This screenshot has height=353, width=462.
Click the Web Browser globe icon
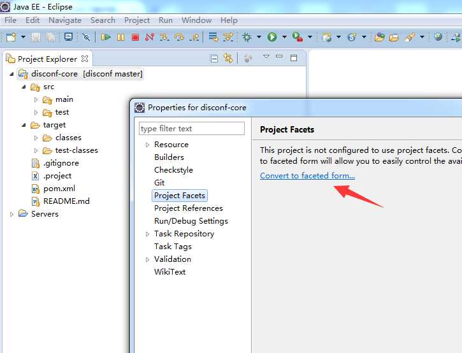pos(438,37)
